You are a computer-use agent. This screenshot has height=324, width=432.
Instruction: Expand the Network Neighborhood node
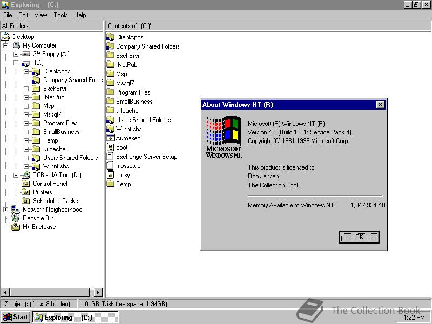(x=5, y=210)
